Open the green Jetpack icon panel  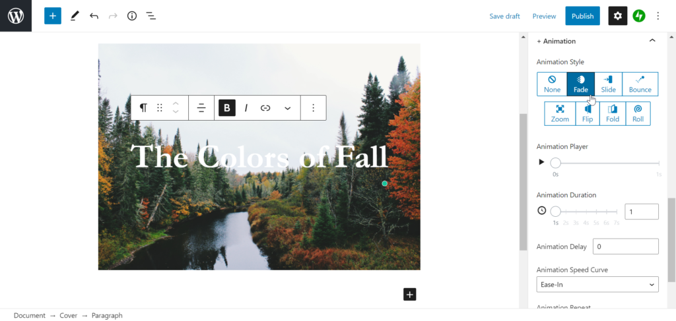point(639,16)
